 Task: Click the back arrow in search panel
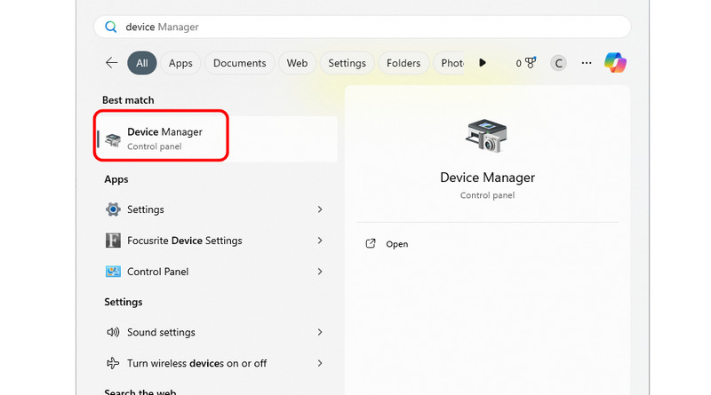click(111, 63)
